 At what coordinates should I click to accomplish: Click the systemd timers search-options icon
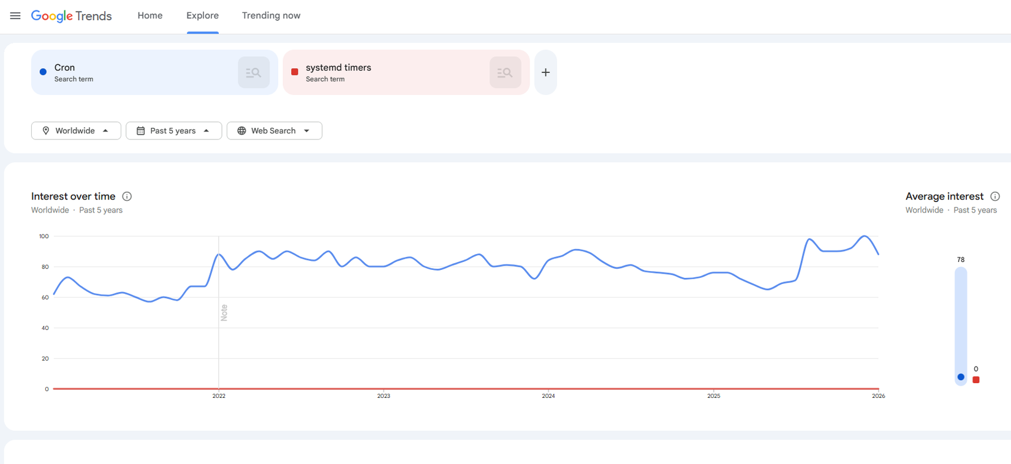tap(505, 72)
